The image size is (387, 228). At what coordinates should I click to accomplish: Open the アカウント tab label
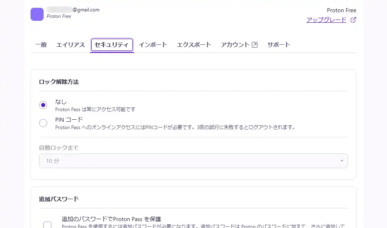pyautogui.click(x=235, y=45)
